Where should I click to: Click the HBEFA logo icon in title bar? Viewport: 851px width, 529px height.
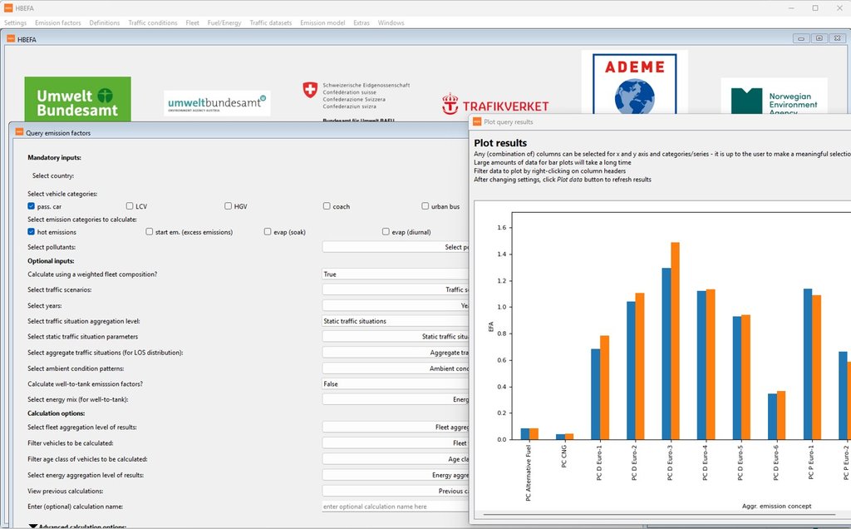7,7
